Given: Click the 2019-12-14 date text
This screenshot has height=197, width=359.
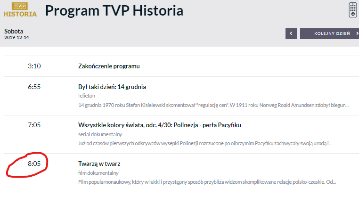Looking at the screenshot, I should click(16, 37).
